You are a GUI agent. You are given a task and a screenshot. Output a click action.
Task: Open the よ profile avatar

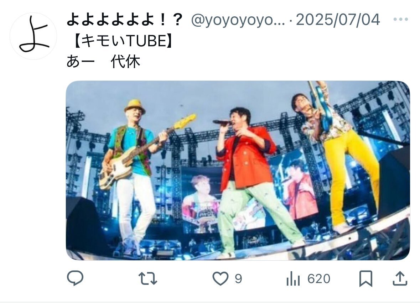pos(33,36)
